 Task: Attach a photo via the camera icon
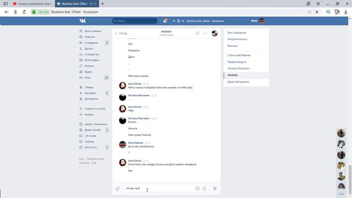tap(197, 189)
